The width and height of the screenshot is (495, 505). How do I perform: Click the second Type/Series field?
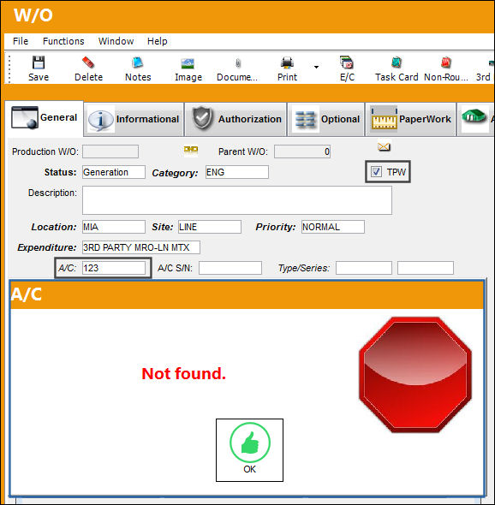426,268
